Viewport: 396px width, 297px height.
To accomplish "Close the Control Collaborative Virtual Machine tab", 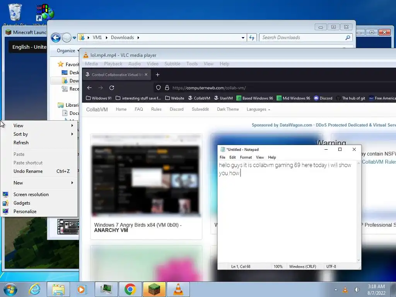I will coord(146,75).
